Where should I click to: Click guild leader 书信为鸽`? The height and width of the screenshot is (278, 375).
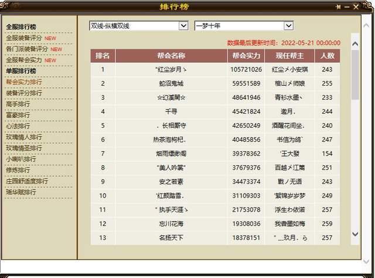pyautogui.click(x=289, y=140)
